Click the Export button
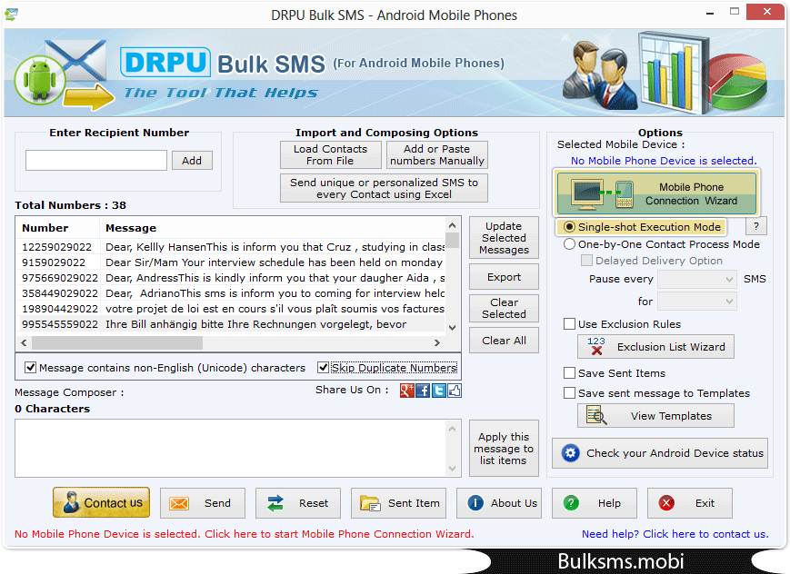The image size is (790, 574). click(504, 277)
